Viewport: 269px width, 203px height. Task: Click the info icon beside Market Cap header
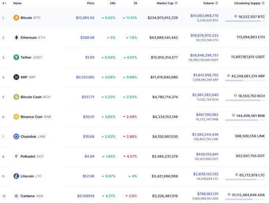point(176,3)
